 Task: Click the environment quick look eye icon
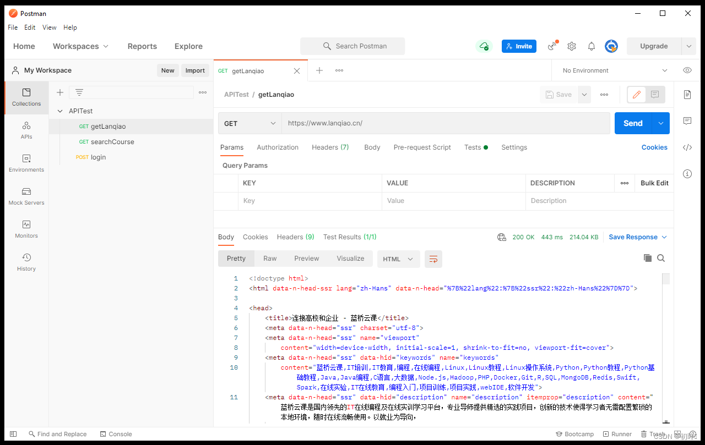coord(687,70)
